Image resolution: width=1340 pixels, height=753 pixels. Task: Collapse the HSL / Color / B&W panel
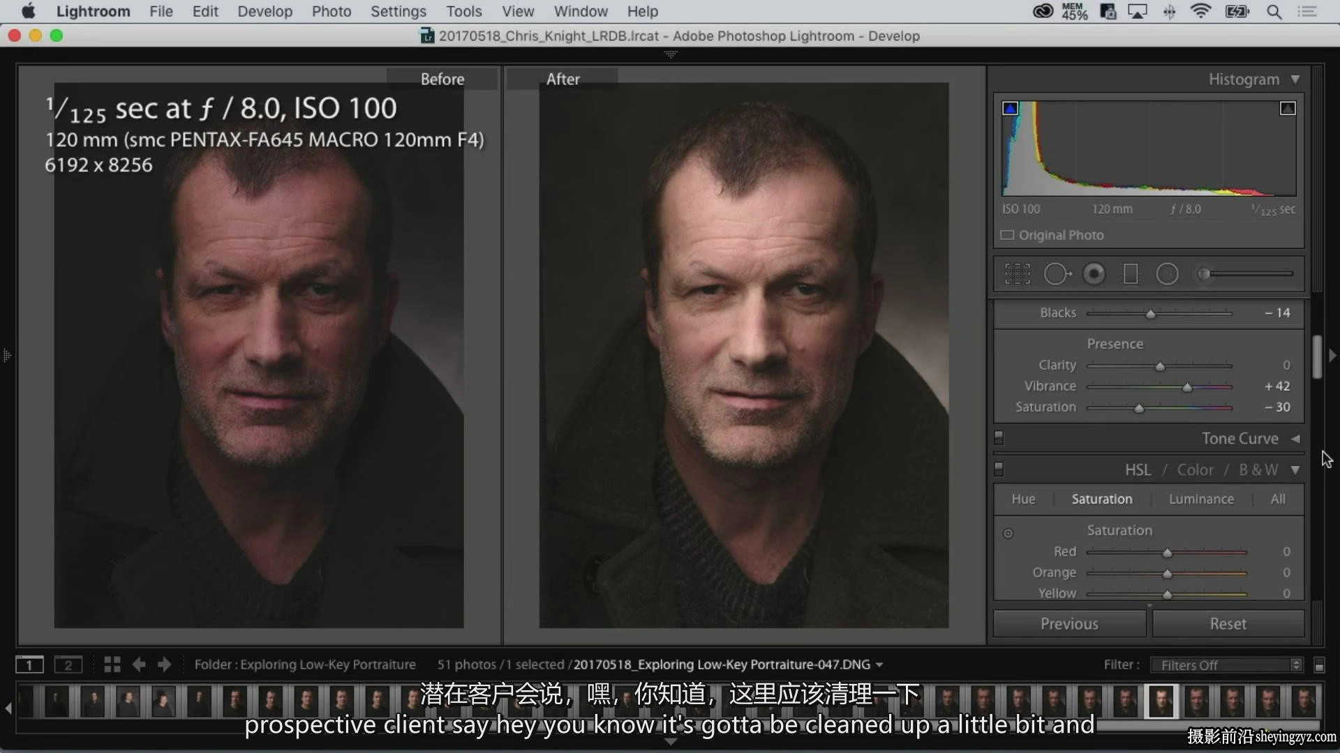(1295, 470)
